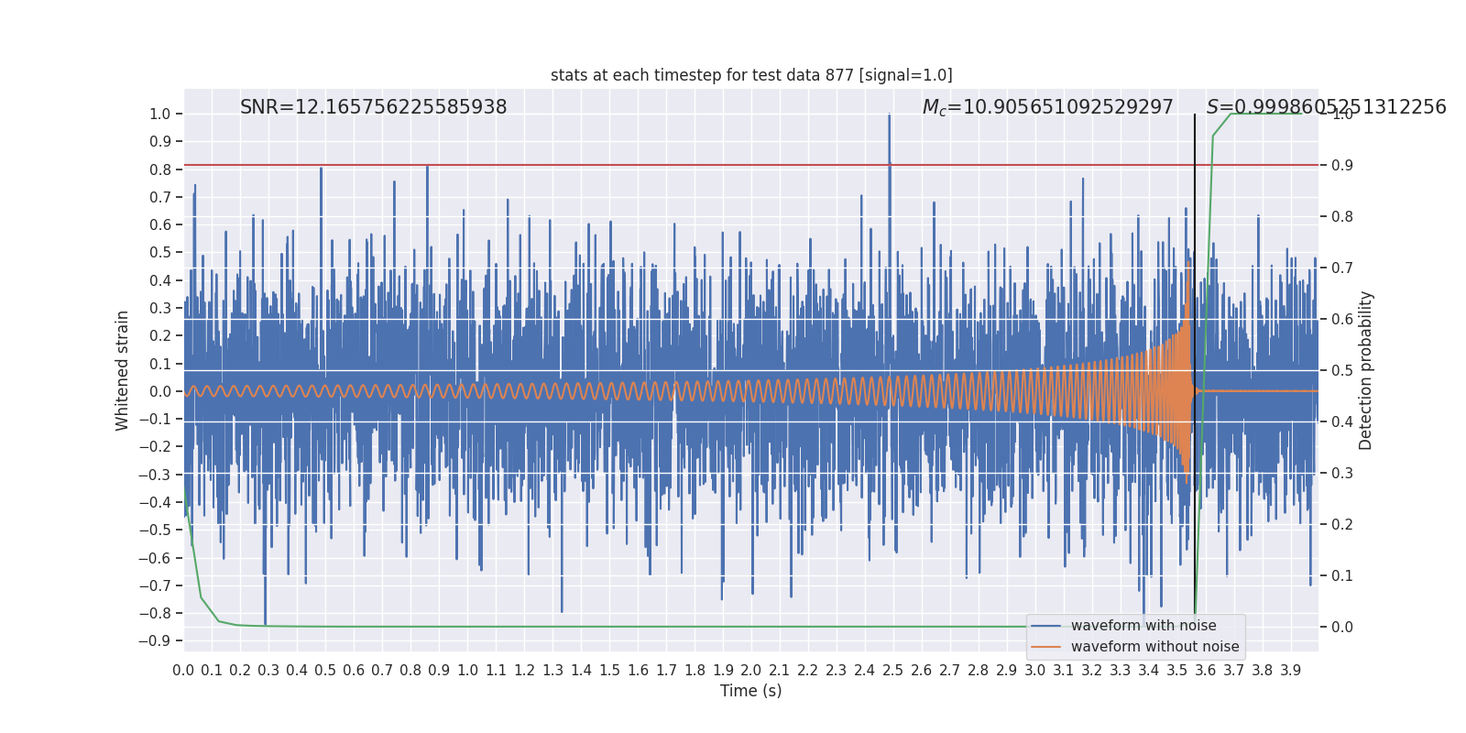The image size is (1466, 733).
Task: Click the 1.0 tick on the Time axis
Action: point(467,671)
